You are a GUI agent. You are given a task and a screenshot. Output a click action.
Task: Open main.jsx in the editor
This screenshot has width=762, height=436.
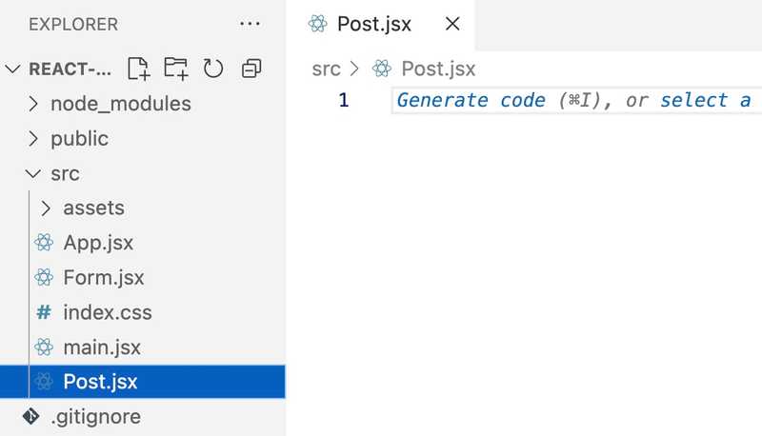coord(101,347)
